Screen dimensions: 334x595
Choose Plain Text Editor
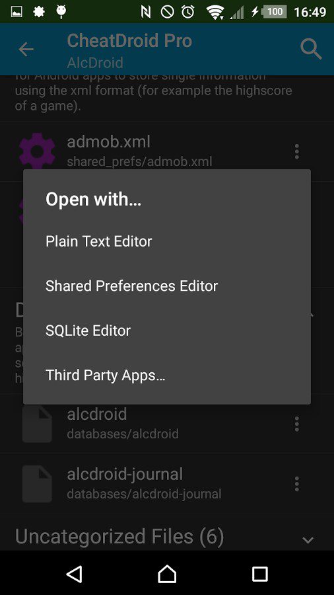(99, 241)
